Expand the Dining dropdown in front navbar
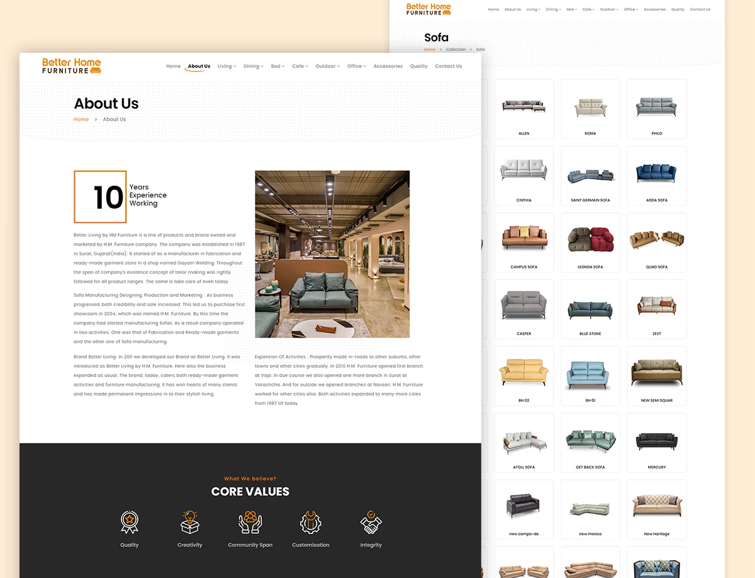 click(253, 66)
